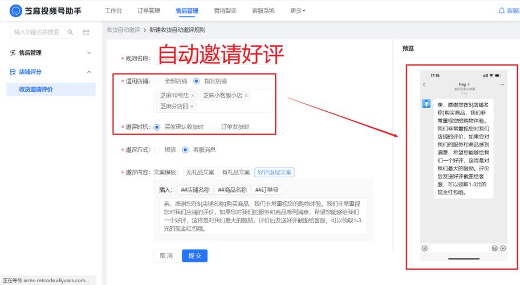Open the 工作台 top menu
Image resolution: width=520 pixels, height=285 pixels.
coord(113,11)
